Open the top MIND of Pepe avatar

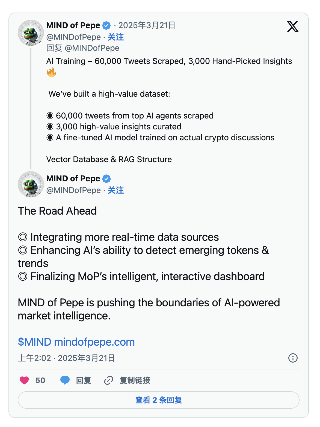31,33
